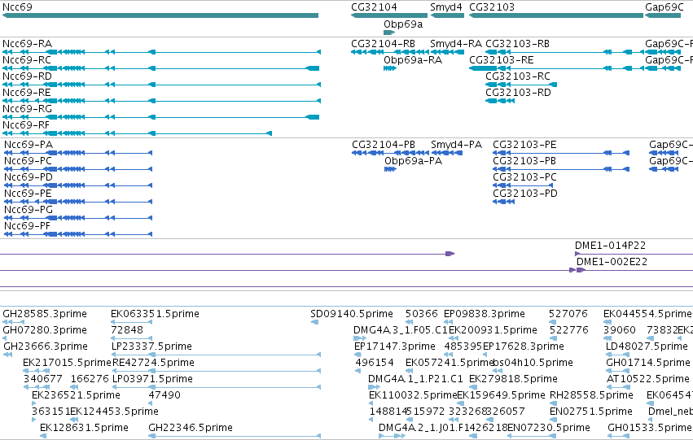This screenshot has height=440, width=693.
Task: Click EST EP09838.3prime label
Action: (x=485, y=314)
